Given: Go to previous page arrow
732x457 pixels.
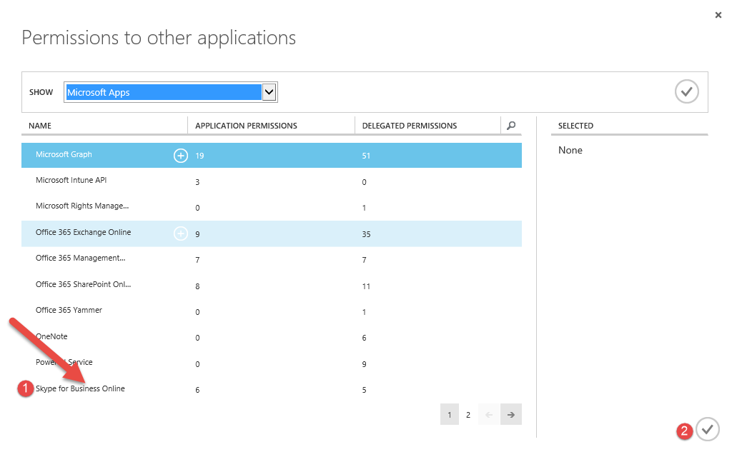Looking at the screenshot, I should pyautogui.click(x=489, y=415).
